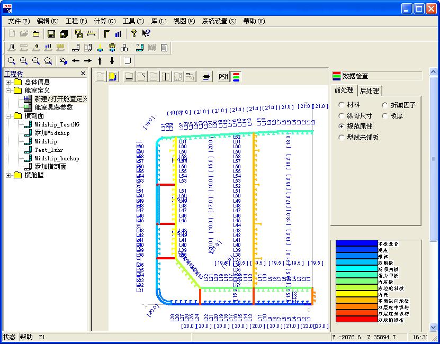
Task: Click the bar chart toolbar icon
Action: pos(118,34)
